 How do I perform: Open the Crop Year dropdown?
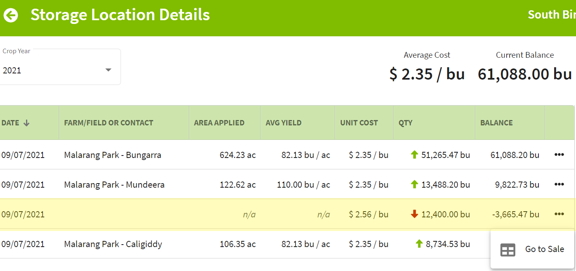click(59, 67)
